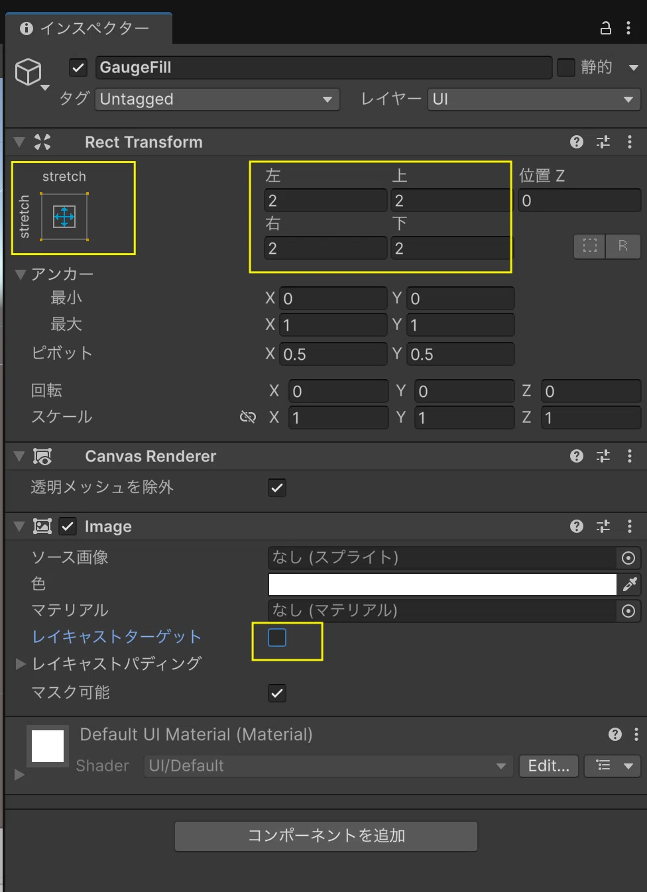Open the source image sprite object picker

[x=628, y=558]
